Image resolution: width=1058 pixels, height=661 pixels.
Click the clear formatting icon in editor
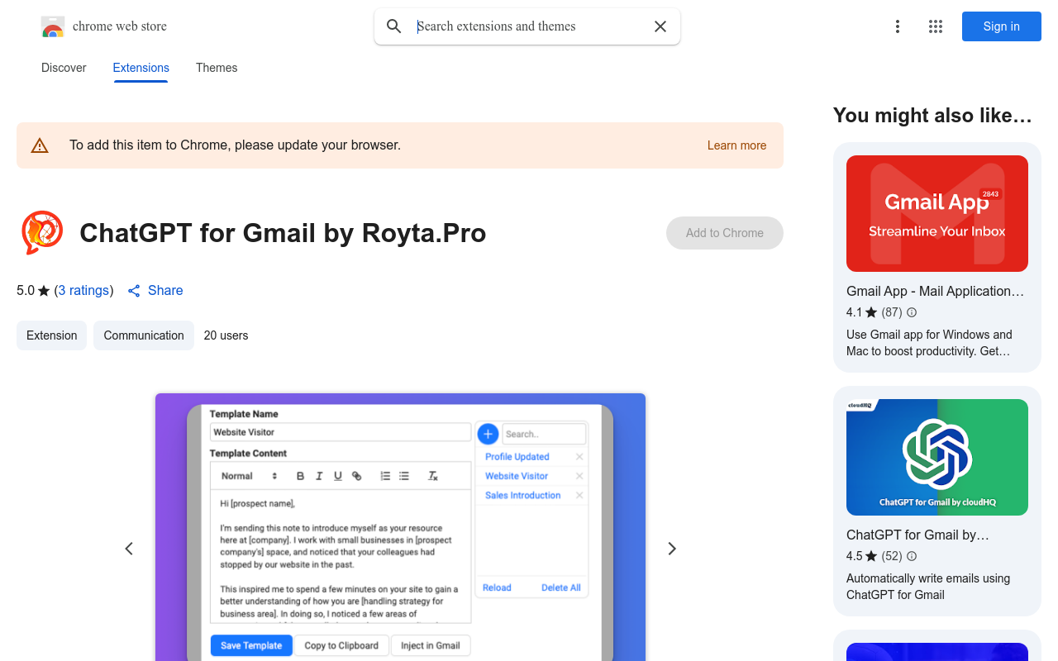[432, 476]
